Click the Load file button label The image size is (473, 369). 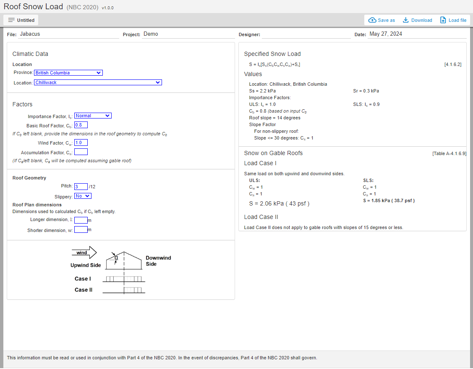[457, 20]
